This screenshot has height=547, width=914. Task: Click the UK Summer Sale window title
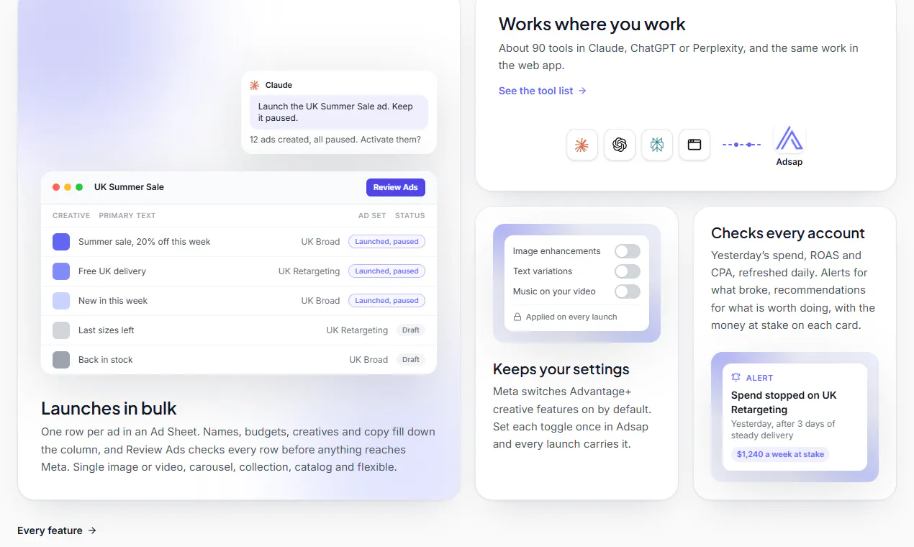pos(129,187)
